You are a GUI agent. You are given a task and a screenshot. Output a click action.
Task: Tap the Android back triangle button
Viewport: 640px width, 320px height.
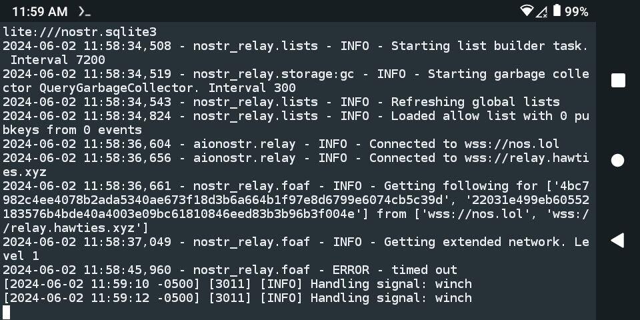click(x=617, y=241)
